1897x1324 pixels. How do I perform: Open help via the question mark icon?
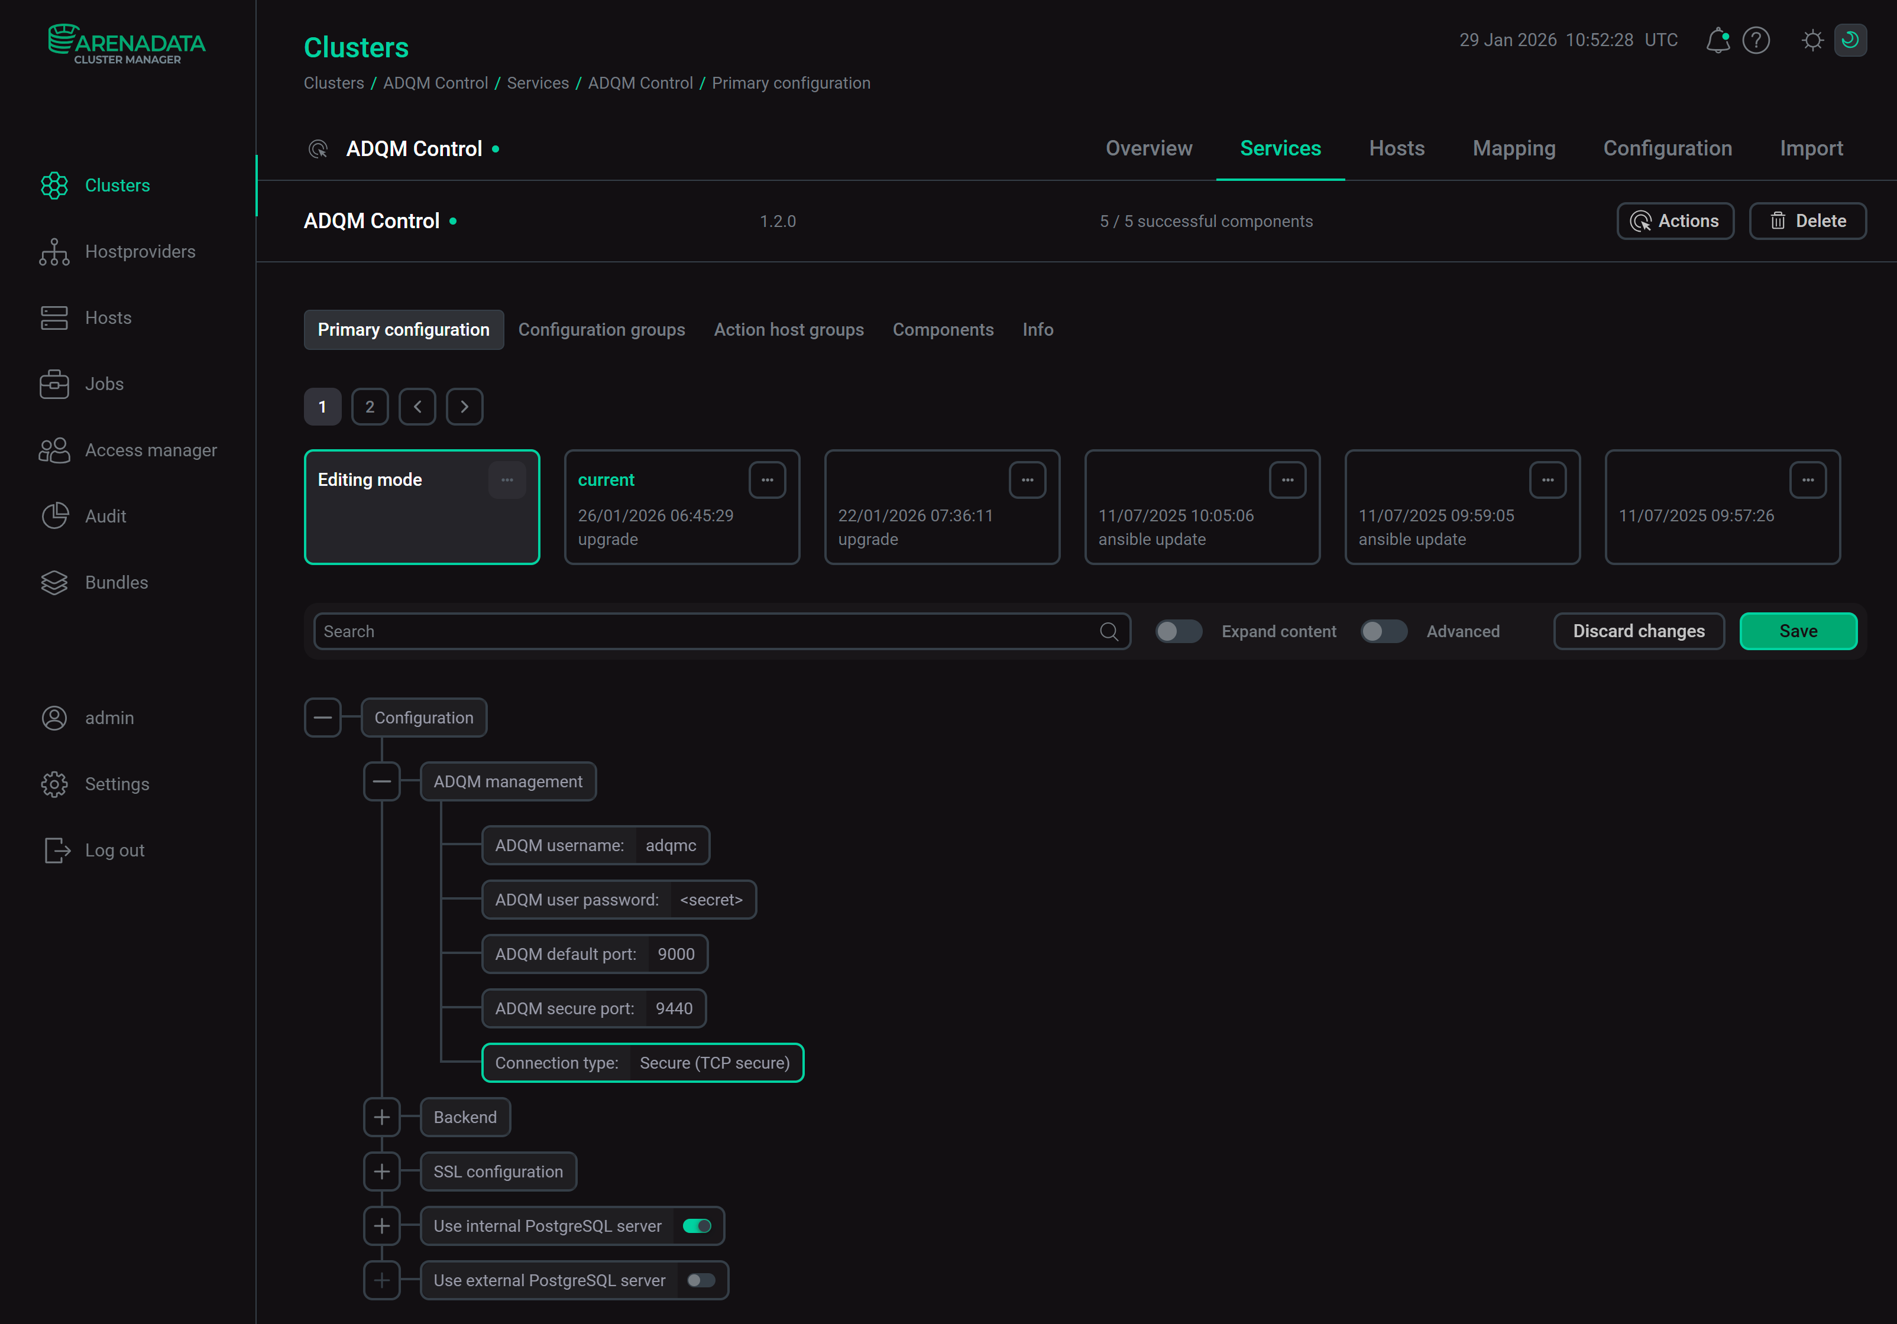tap(1756, 40)
